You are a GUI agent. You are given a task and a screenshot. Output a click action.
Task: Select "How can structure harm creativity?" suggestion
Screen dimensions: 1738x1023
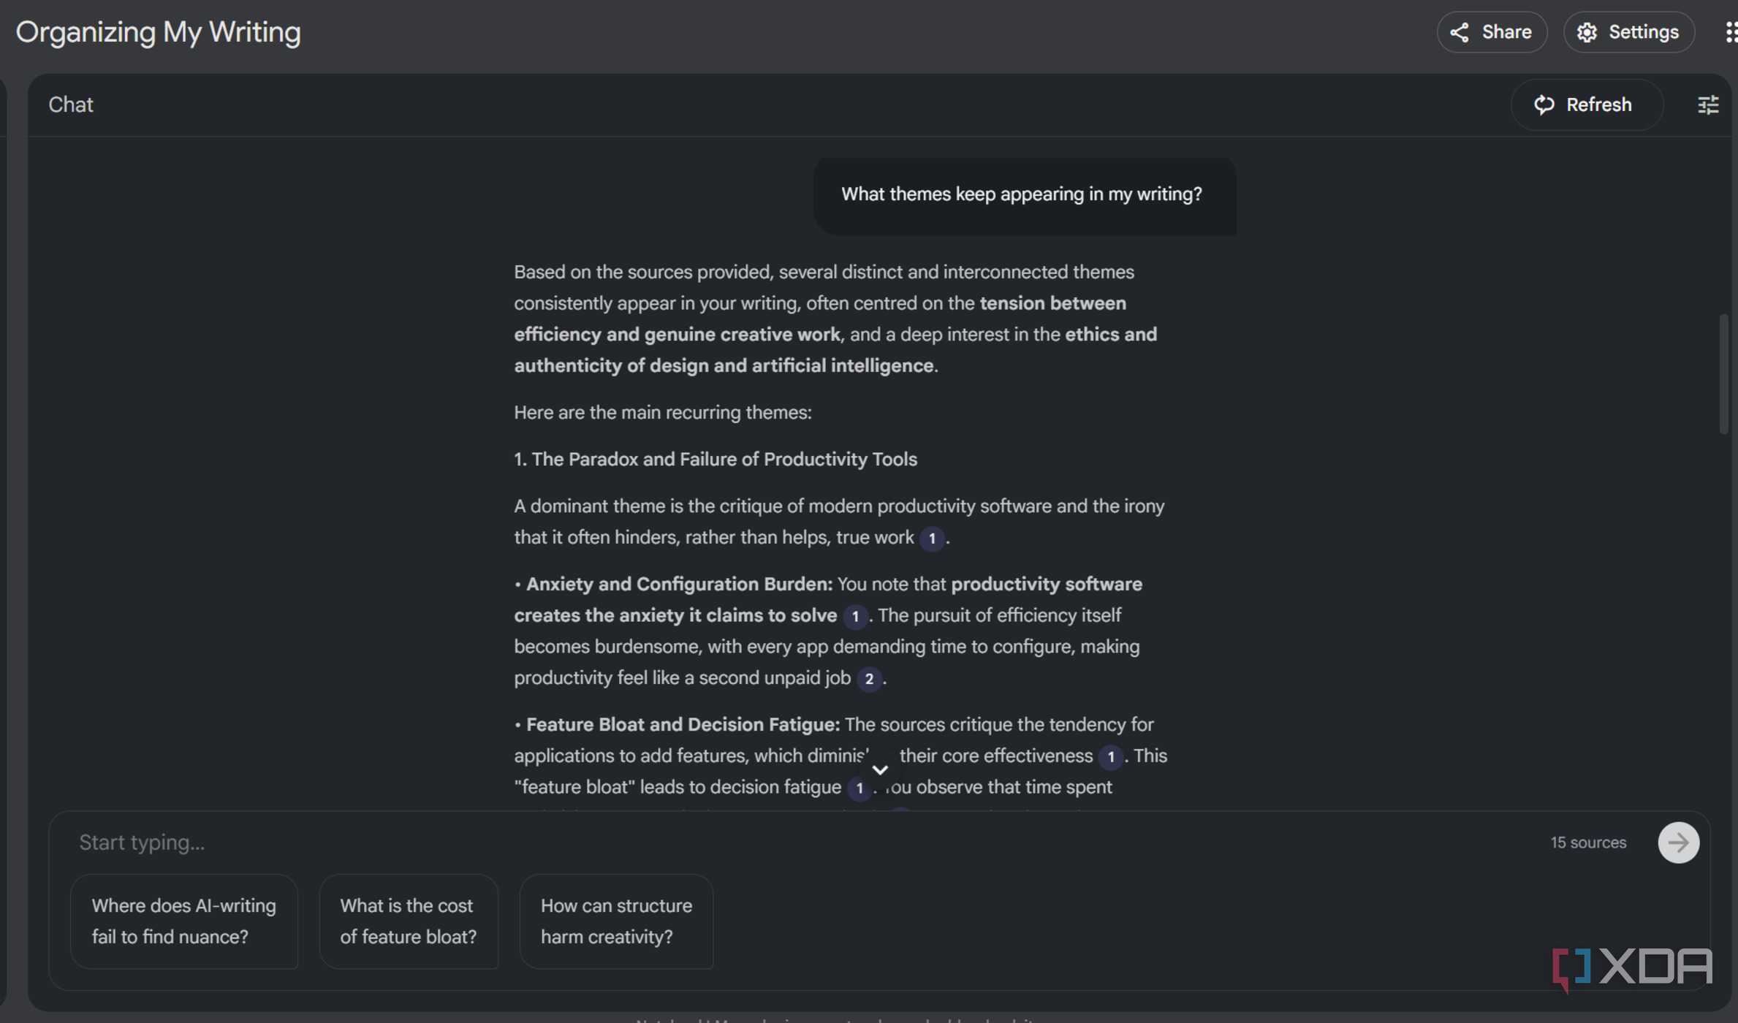pos(616,921)
